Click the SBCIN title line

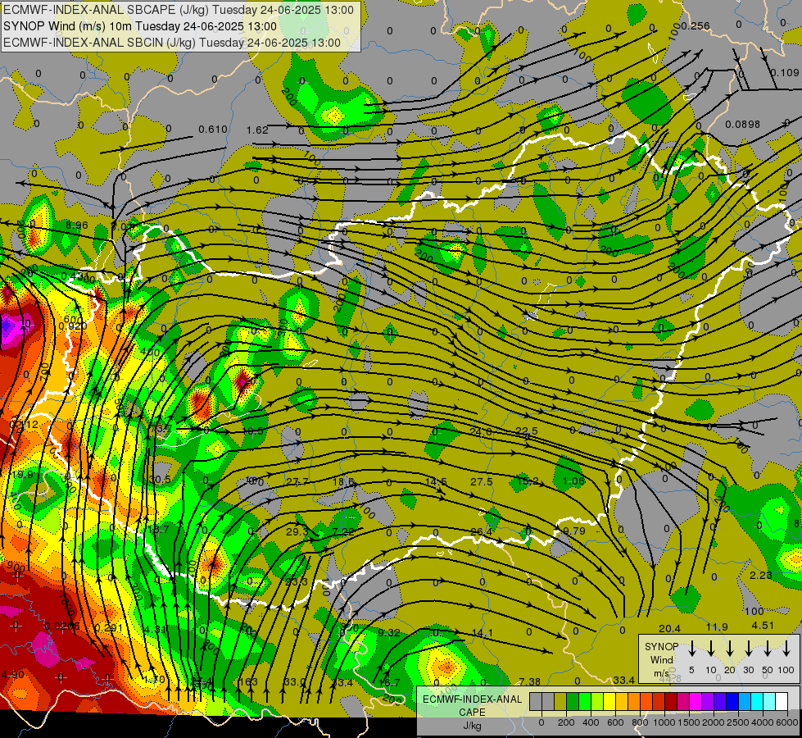point(172,43)
